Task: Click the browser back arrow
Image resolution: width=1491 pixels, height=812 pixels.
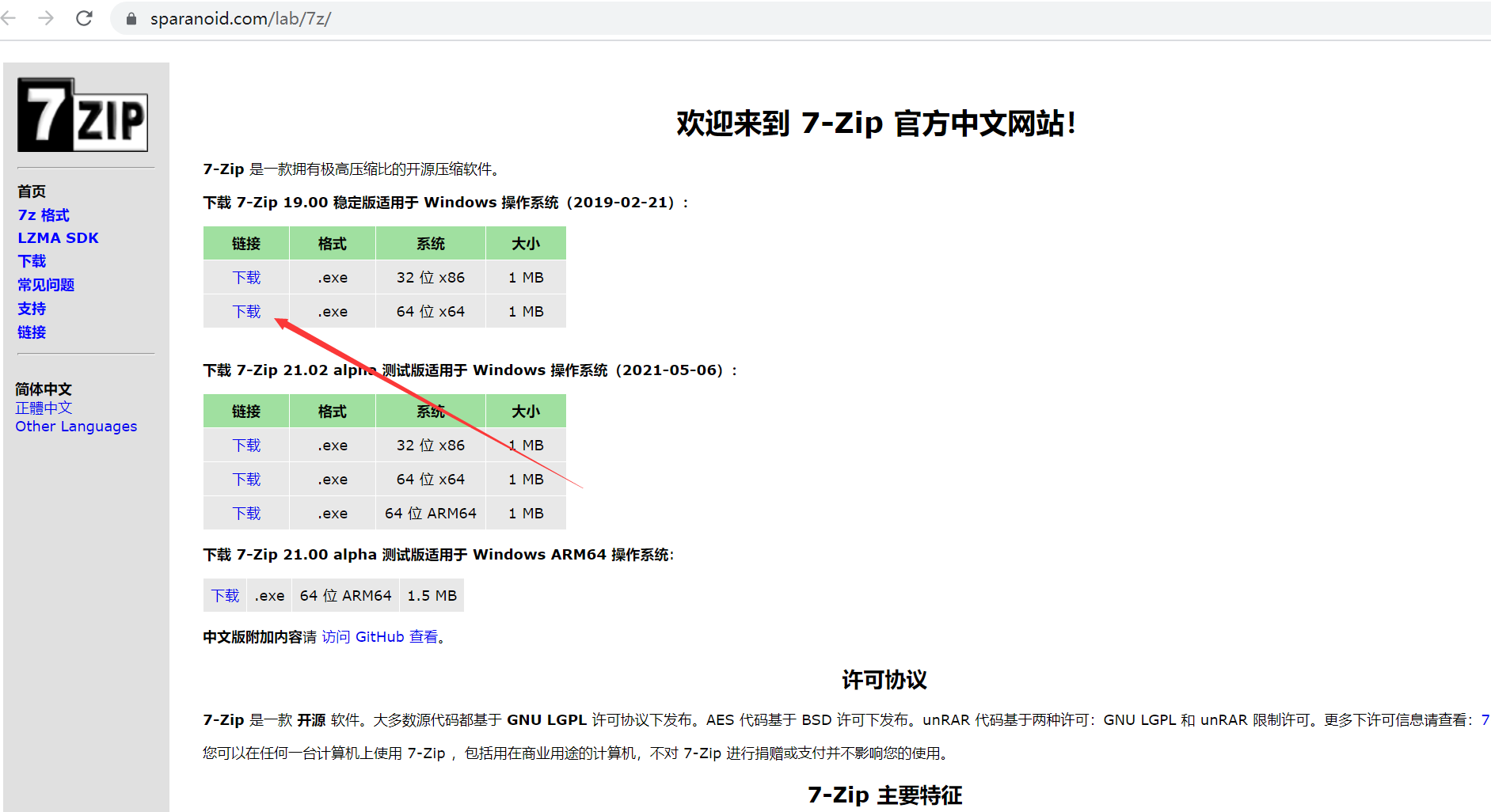Action: pyautogui.click(x=11, y=18)
